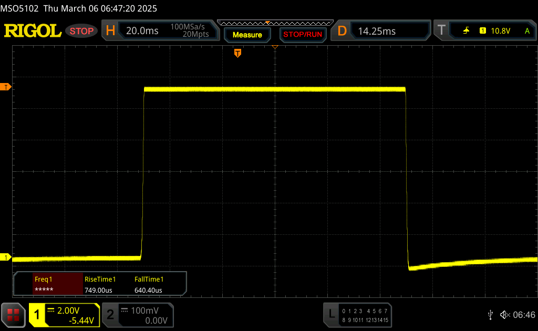538x331 pixels.
Task: Click trigger source channel 1 badge
Action: [x=483, y=31]
